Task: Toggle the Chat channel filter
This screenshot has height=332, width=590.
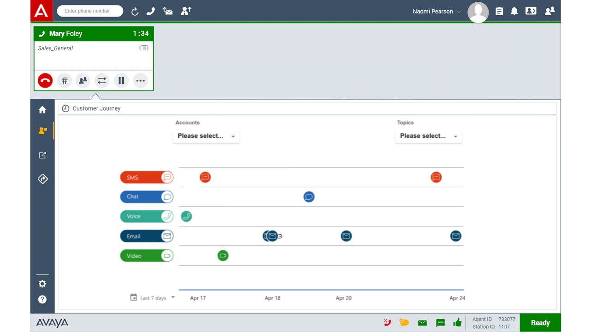Action: tap(147, 197)
